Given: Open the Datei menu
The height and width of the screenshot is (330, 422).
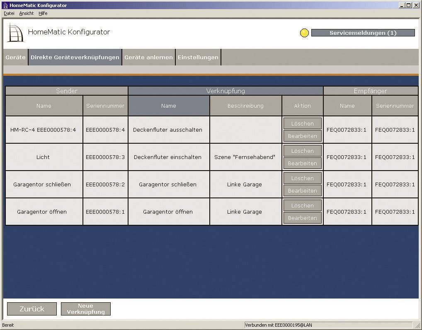Looking at the screenshot, I should point(9,13).
